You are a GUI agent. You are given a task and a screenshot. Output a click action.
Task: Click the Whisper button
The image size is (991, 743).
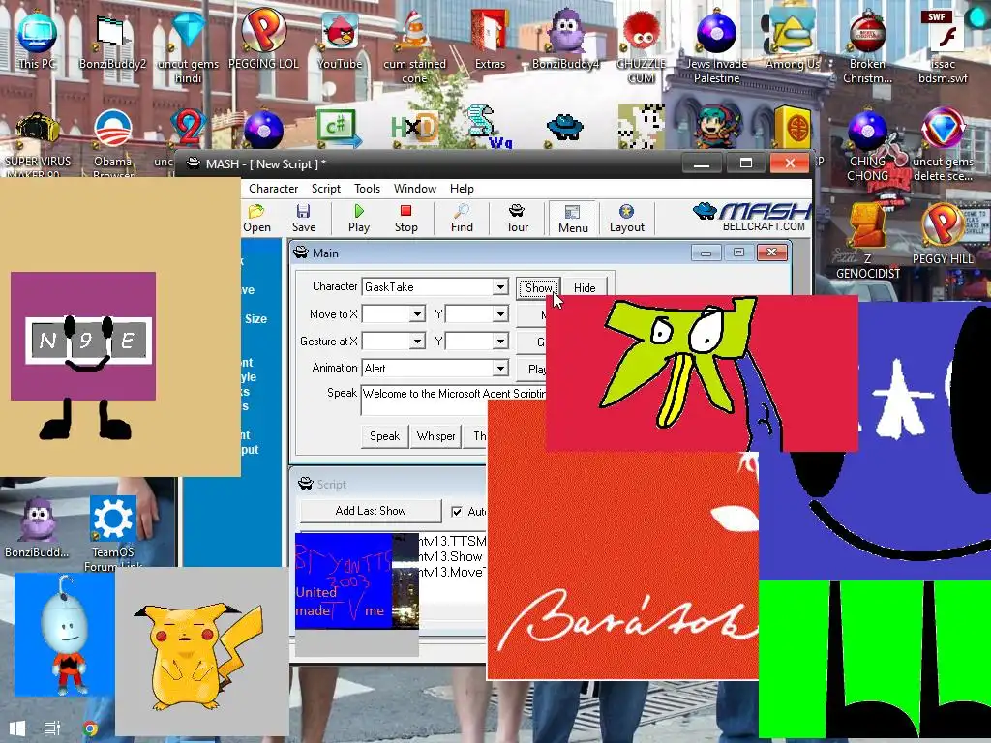tap(436, 436)
